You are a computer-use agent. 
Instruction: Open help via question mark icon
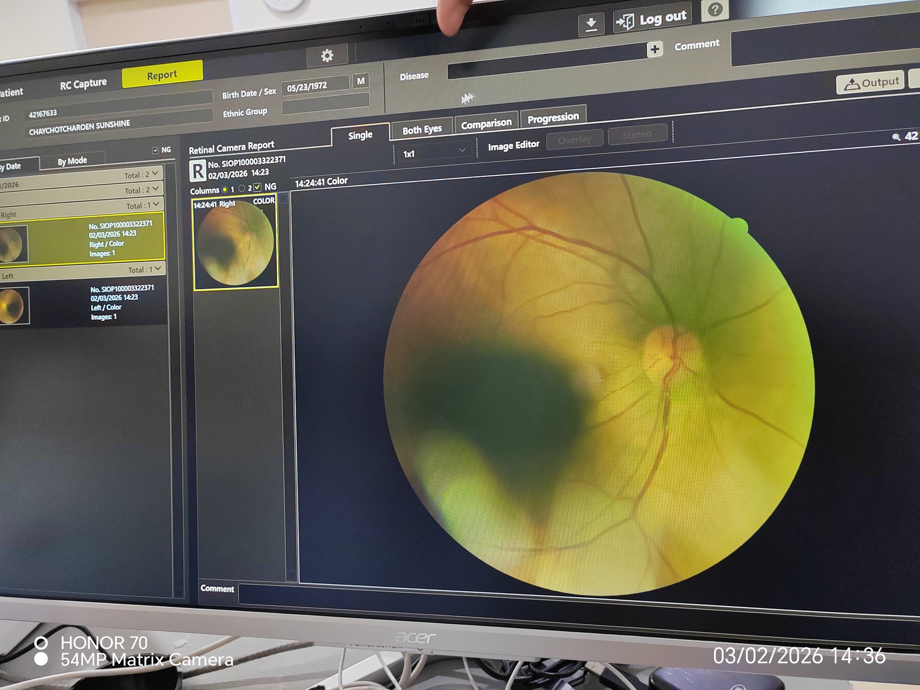click(715, 9)
